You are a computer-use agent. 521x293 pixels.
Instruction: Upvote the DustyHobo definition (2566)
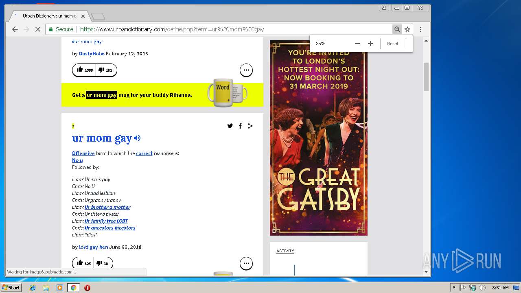point(85,70)
